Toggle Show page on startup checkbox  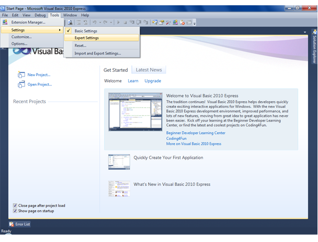click(x=15, y=211)
